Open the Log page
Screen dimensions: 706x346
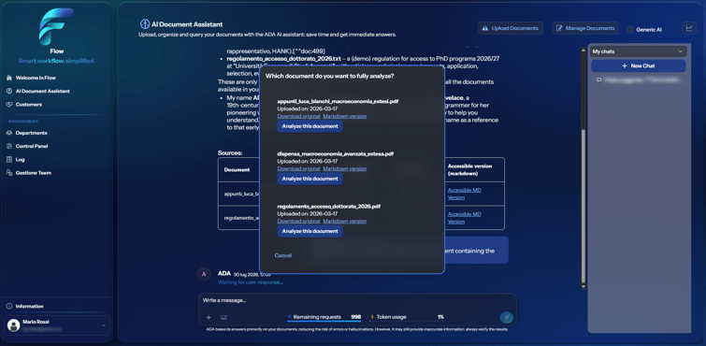21,160
